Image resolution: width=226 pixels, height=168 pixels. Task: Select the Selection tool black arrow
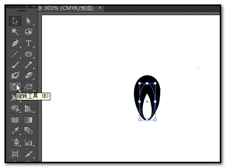[x=15, y=21]
